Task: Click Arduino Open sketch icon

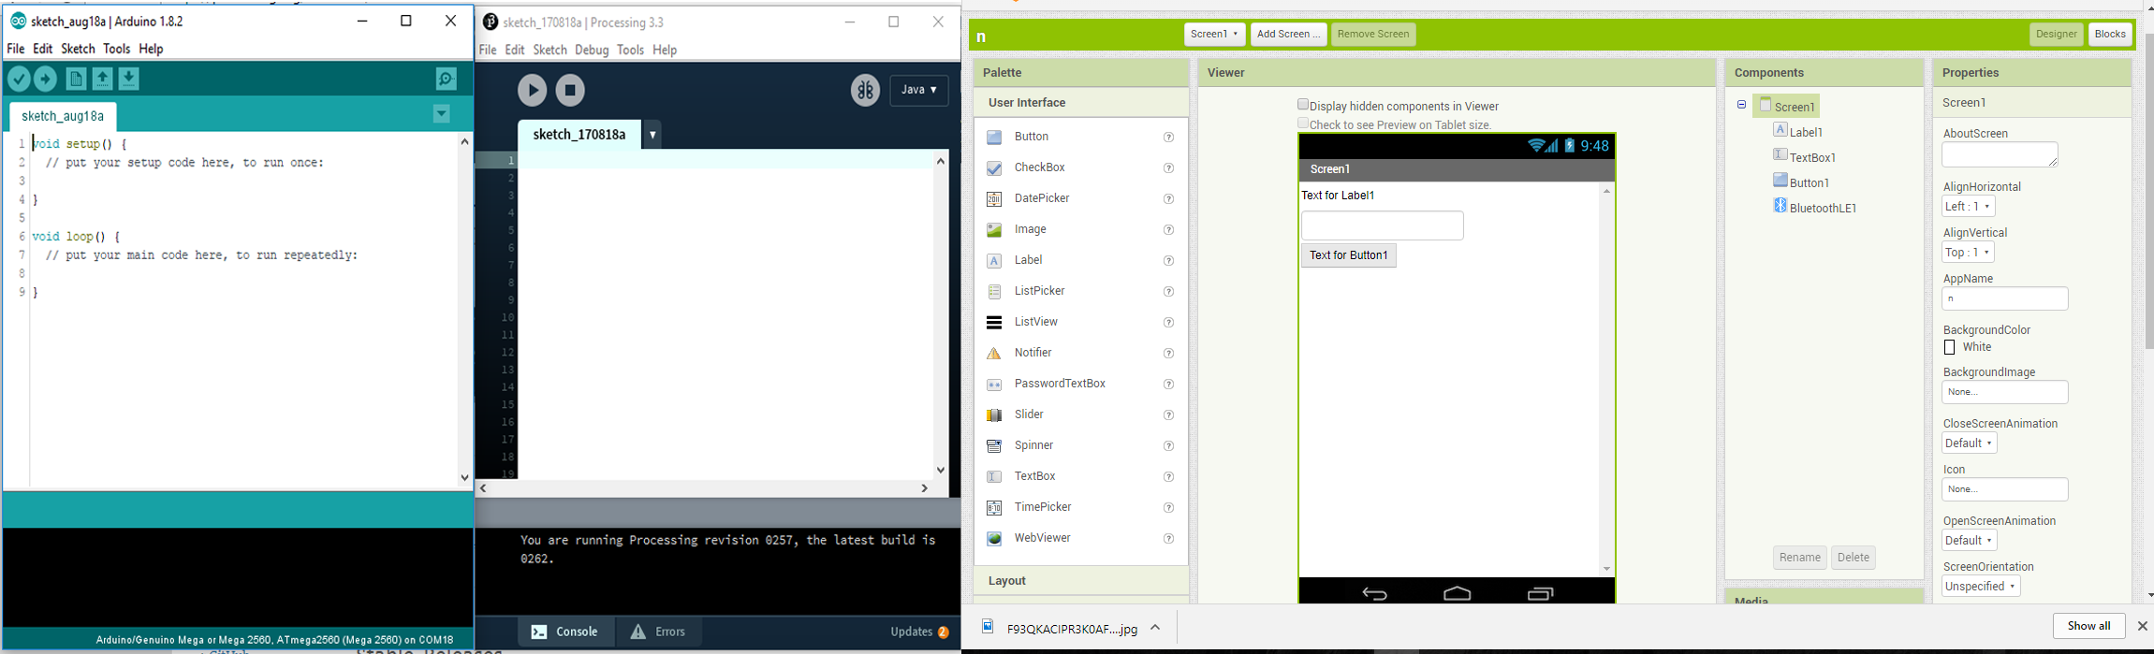Action: pyautogui.click(x=103, y=80)
